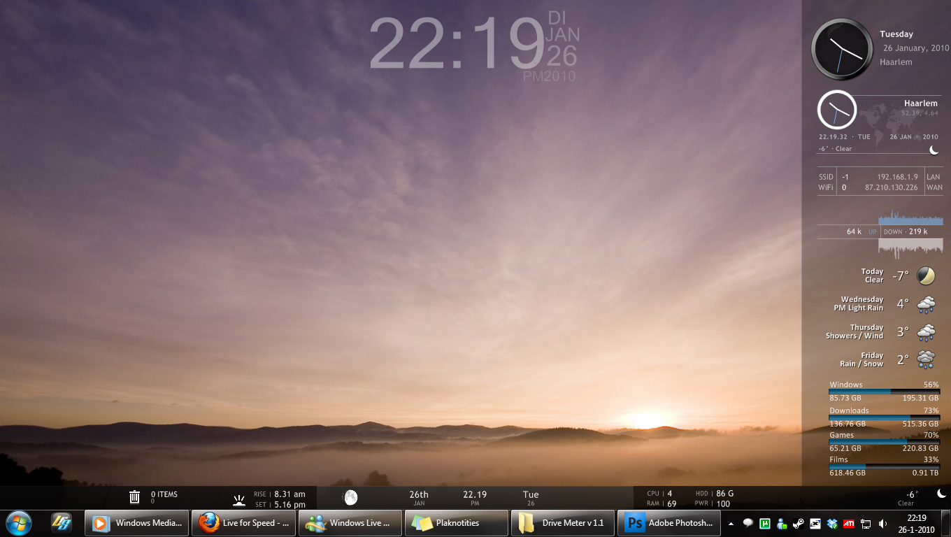This screenshot has height=537, width=951.
Task: Open the Firefox 'Live for Speed' taskbar button
Action: (x=243, y=523)
